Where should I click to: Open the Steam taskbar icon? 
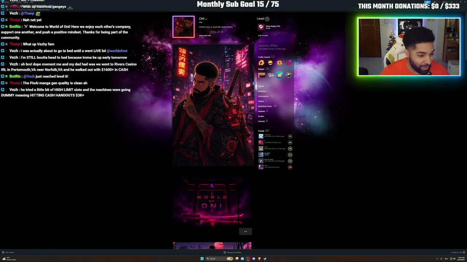tap(265, 259)
